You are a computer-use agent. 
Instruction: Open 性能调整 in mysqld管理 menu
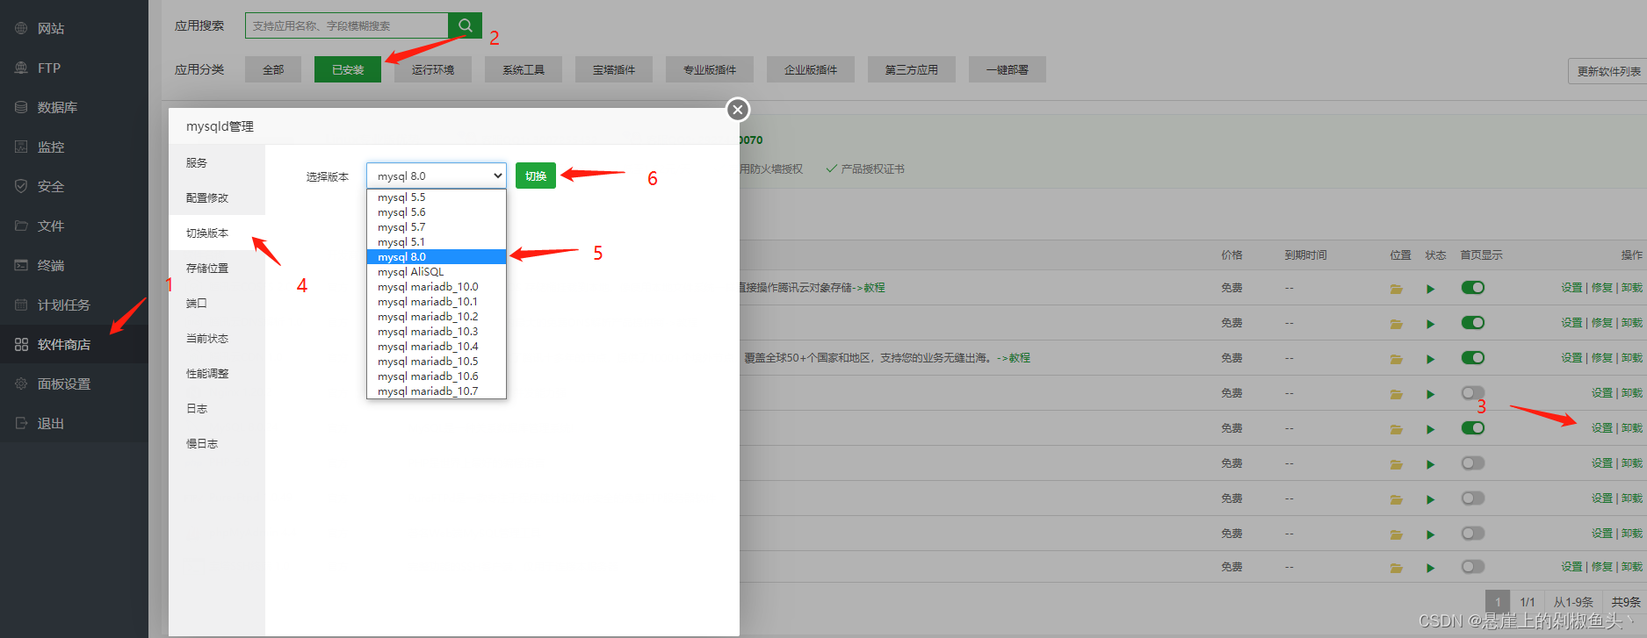pyautogui.click(x=216, y=373)
